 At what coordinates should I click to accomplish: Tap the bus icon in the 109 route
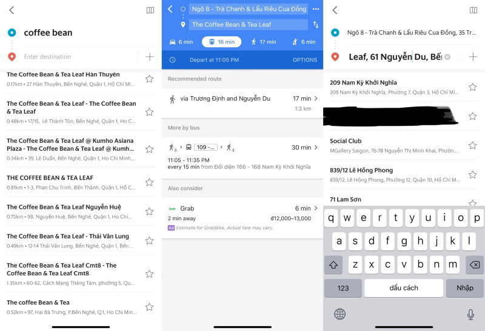(x=189, y=147)
